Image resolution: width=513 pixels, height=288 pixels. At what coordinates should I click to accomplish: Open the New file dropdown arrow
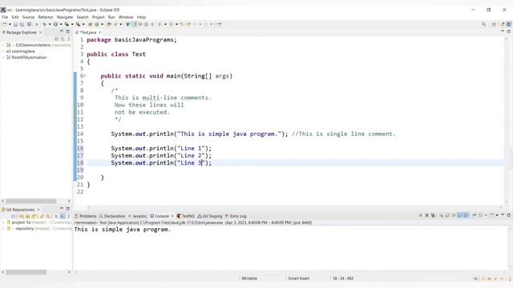pyautogui.click(x=10, y=24)
